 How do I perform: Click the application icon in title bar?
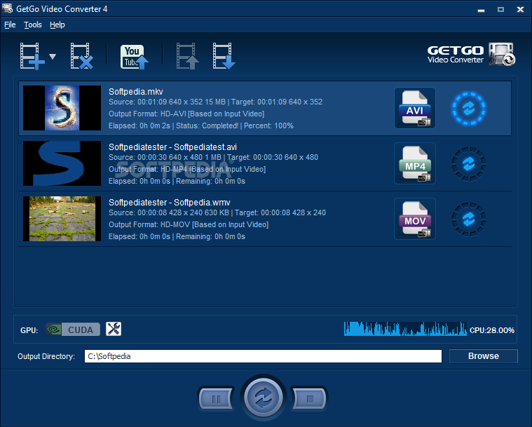pyautogui.click(x=8, y=8)
